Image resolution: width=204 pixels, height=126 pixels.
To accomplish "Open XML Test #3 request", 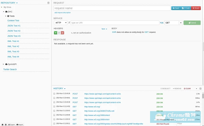I will click(13, 51).
